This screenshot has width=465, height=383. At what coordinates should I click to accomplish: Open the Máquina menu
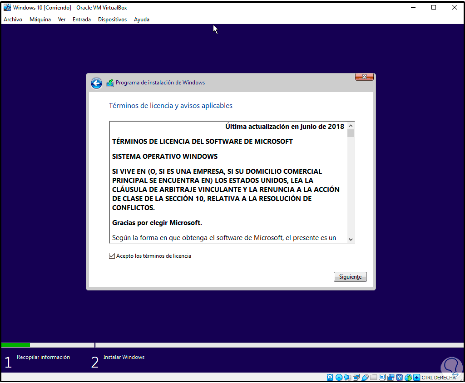click(x=40, y=20)
